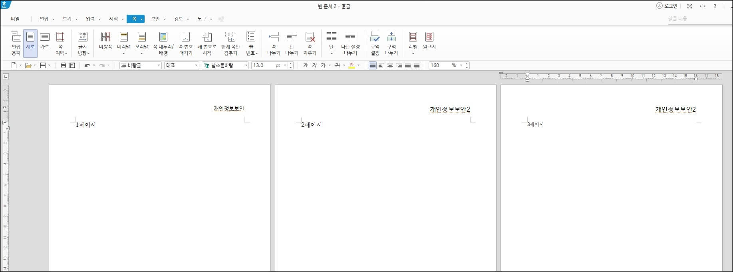733x272 pixels.
Task: Open the 보안 menu tab
Action: 155,19
